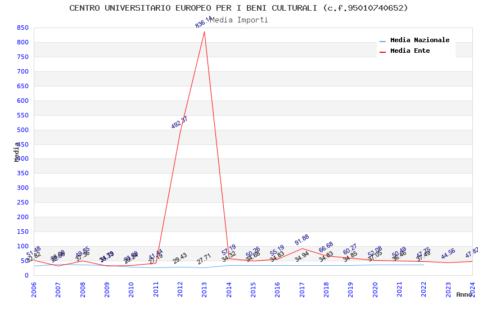Click y-axis value 500

[x=23, y=130]
